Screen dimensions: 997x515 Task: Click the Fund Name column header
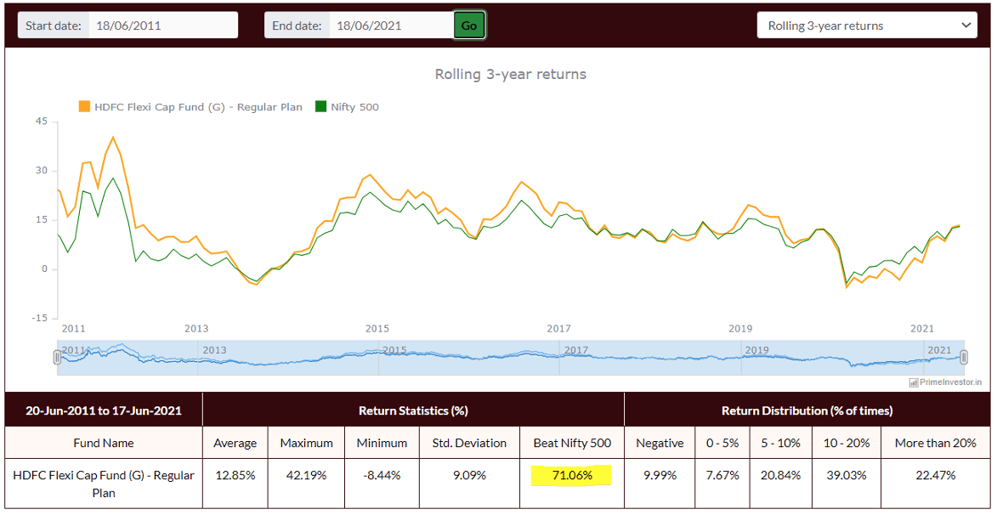point(104,443)
